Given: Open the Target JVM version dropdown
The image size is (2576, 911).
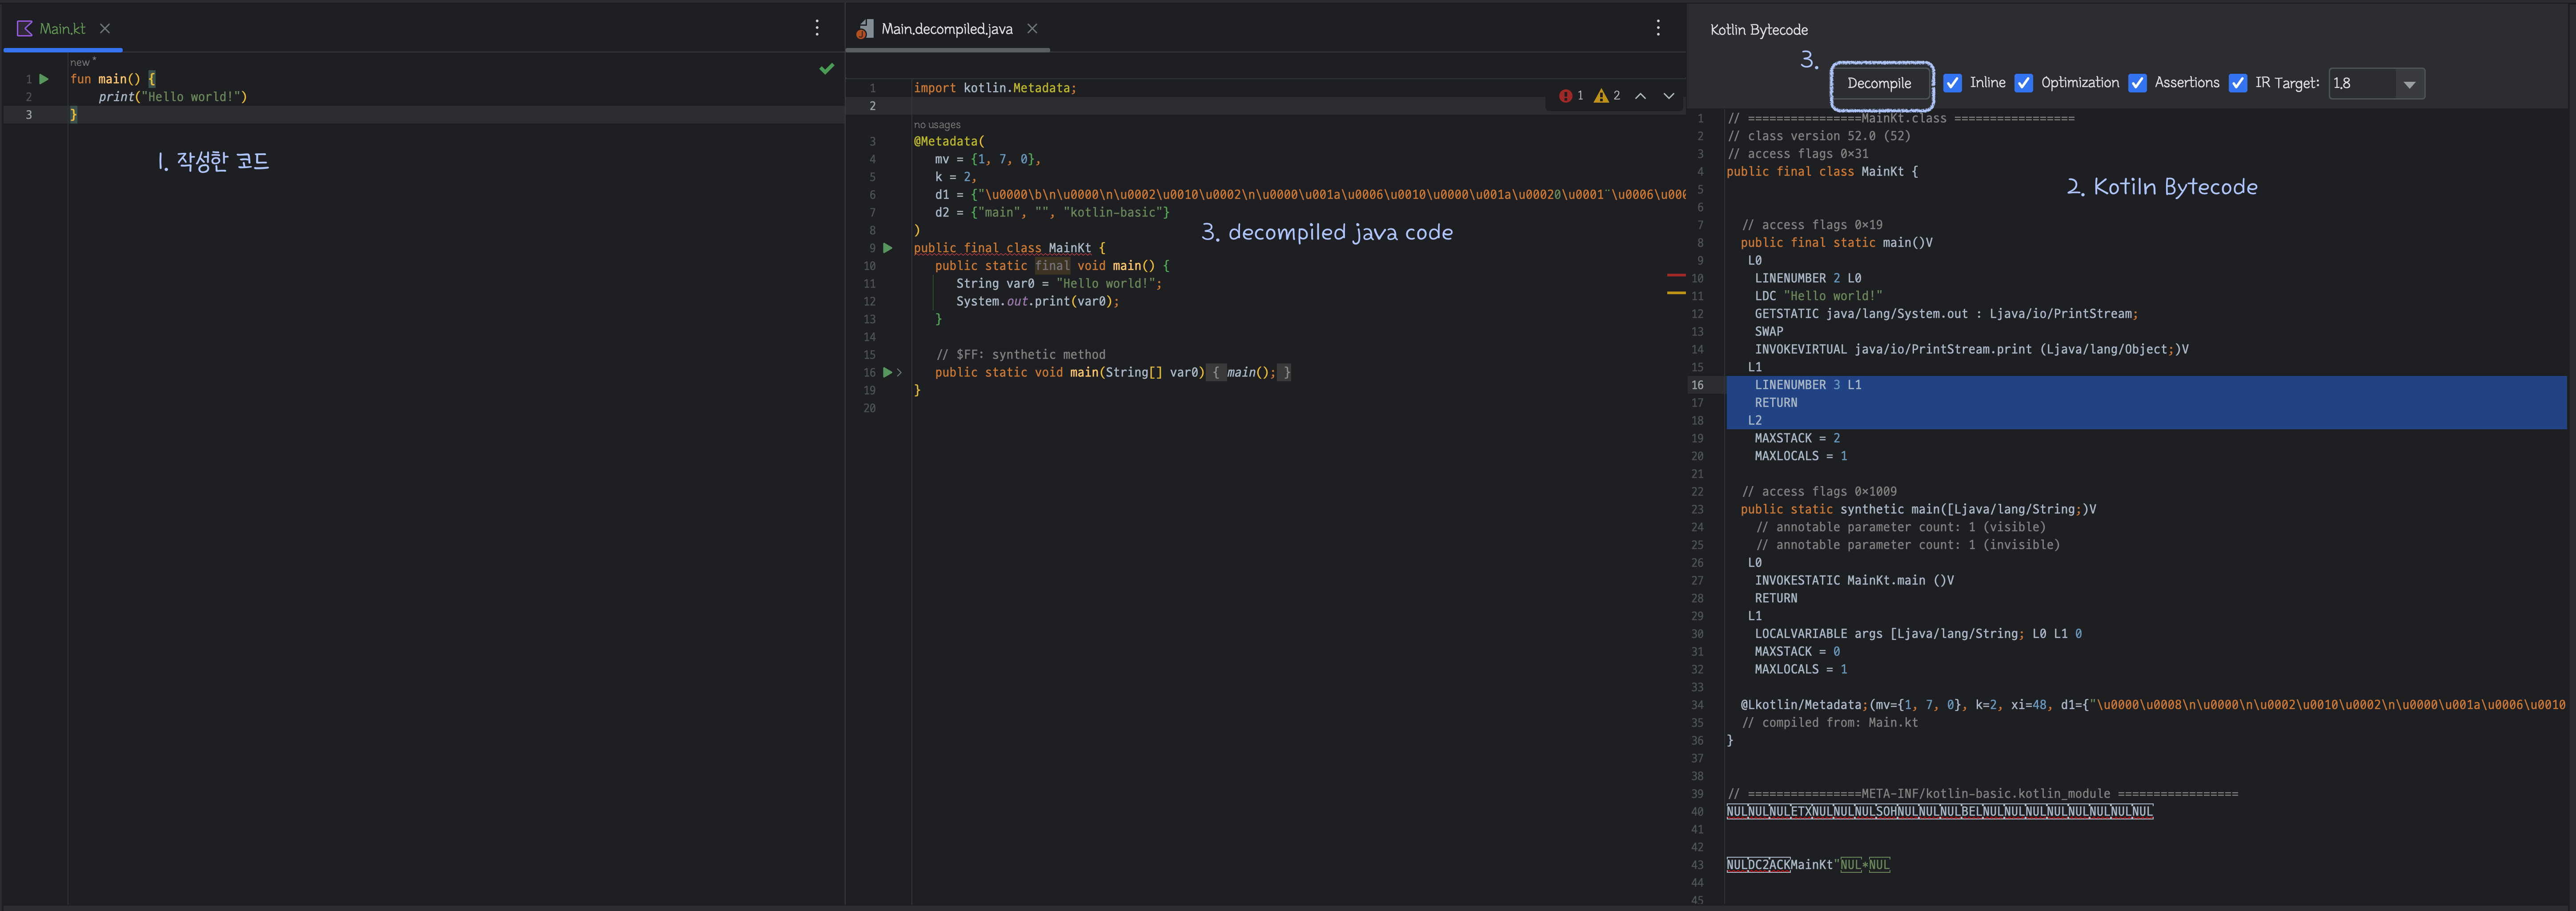Looking at the screenshot, I should 2409,84.
